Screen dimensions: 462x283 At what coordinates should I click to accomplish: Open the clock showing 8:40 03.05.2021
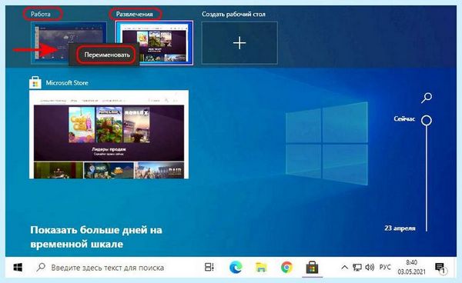click(x=411, y=267)
